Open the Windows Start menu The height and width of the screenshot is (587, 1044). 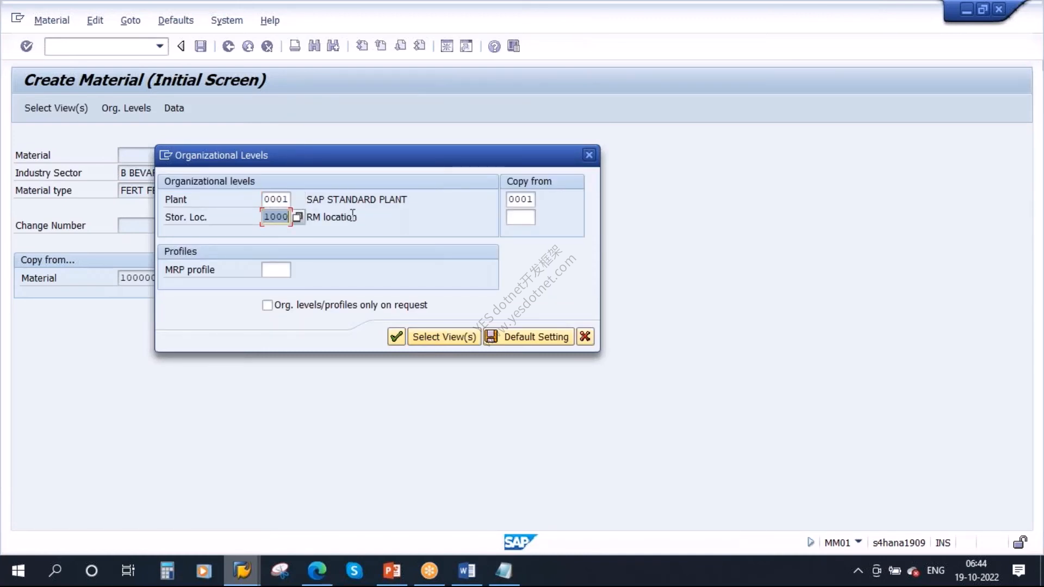tap(18, 571)
